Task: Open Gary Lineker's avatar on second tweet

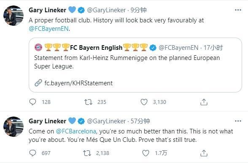Action: coord(13,127)
